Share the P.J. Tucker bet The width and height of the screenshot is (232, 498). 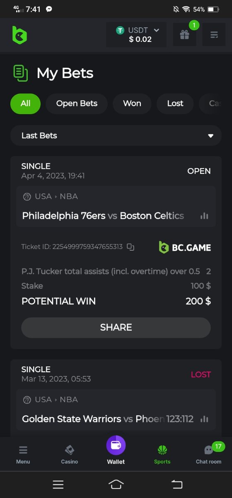pos(116,327)
